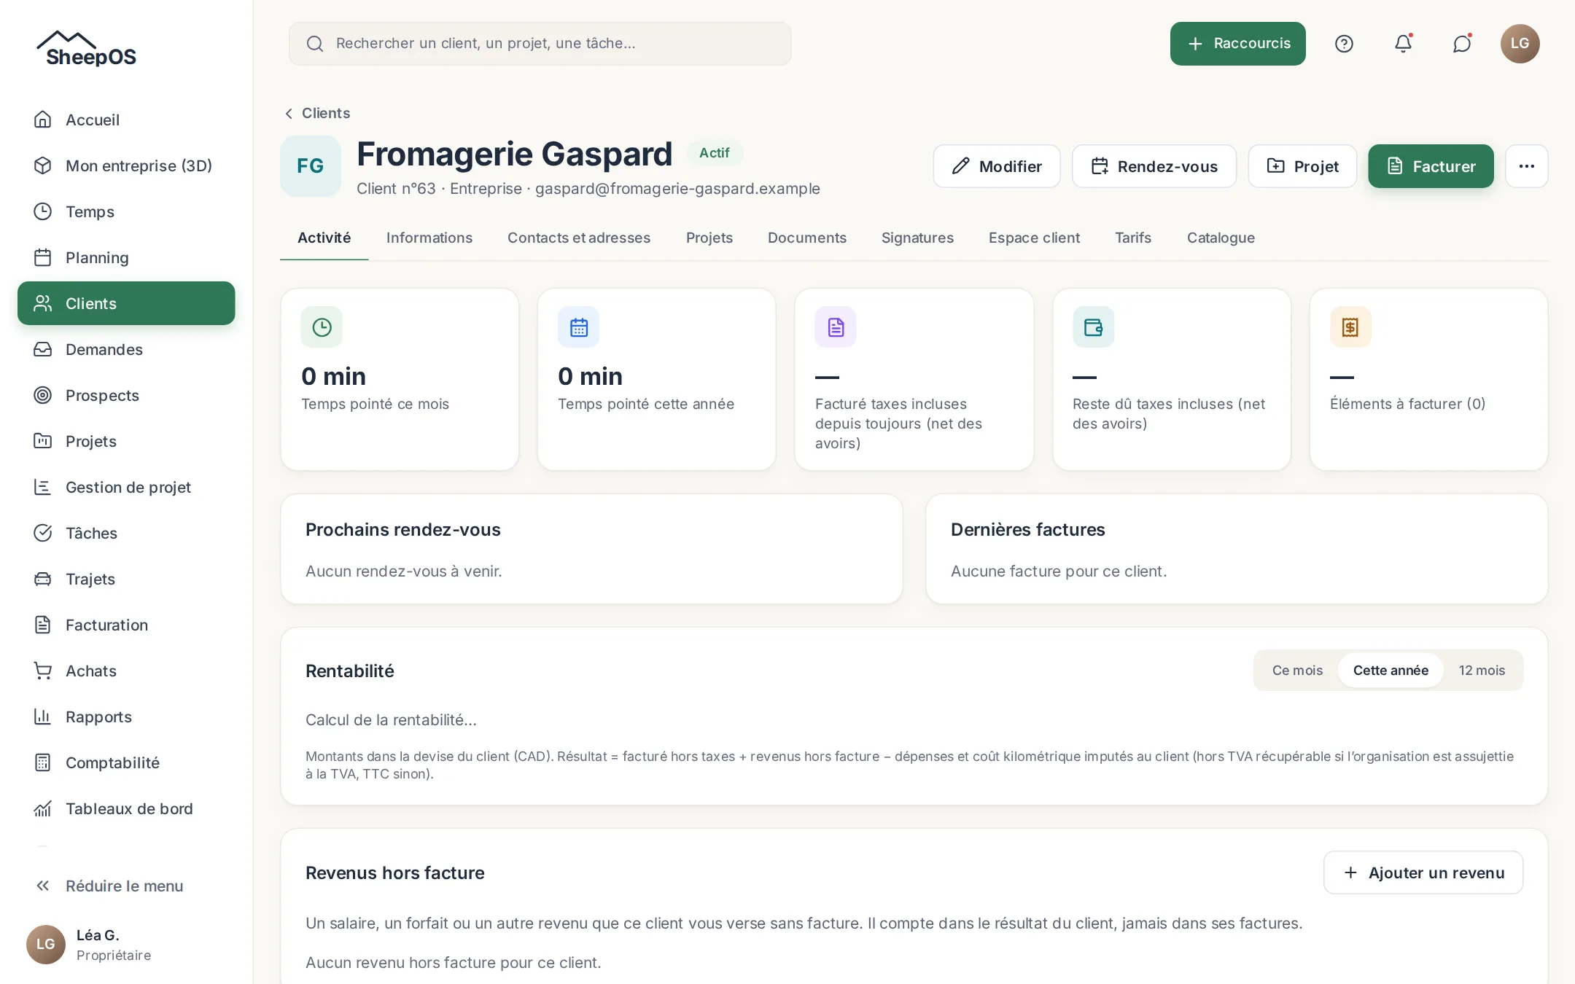Switch to the Documents tab
Viewport: 1575px width, 984px height.
(807, 238)
